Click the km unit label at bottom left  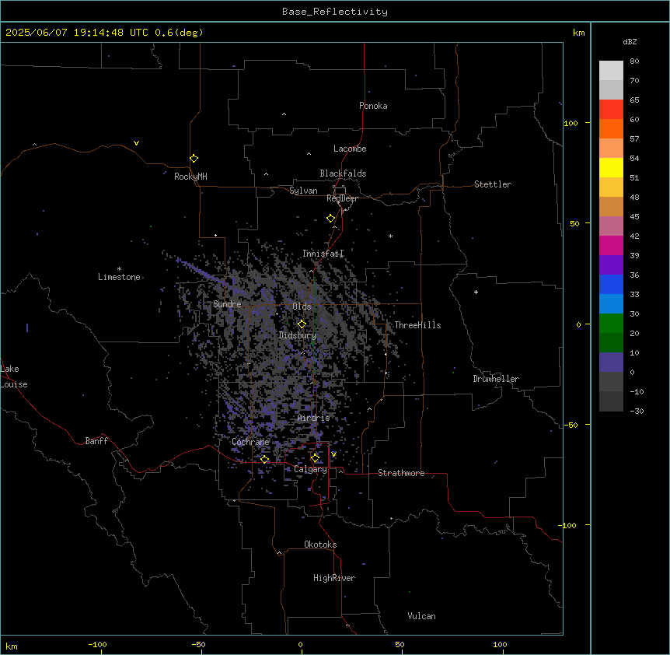click(12, 646)
